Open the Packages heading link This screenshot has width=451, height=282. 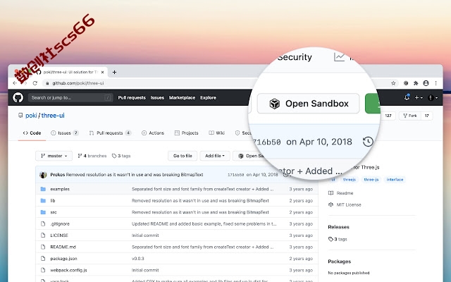click(x=340, y=262)
